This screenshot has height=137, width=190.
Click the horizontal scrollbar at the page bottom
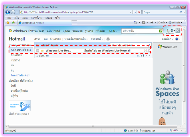(x=93, y=126)
